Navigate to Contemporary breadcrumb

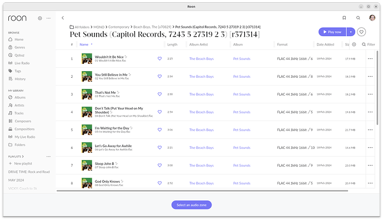[119, 27]
